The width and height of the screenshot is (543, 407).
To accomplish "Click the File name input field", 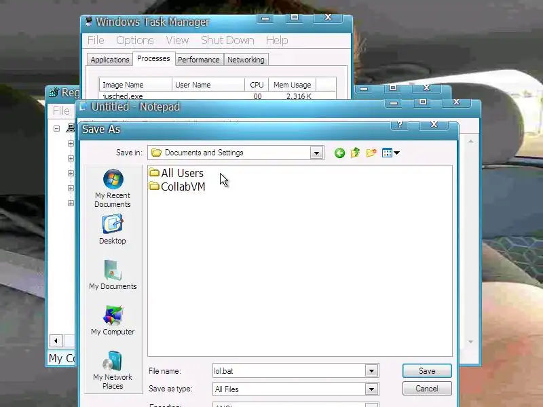I will pyautogui.click(x=289, y=370).
